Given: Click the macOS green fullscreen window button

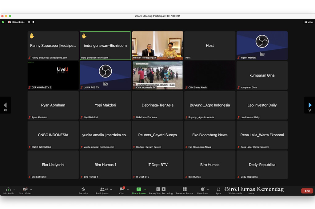Looking at the screenshot, I should [x=10, y=16].
